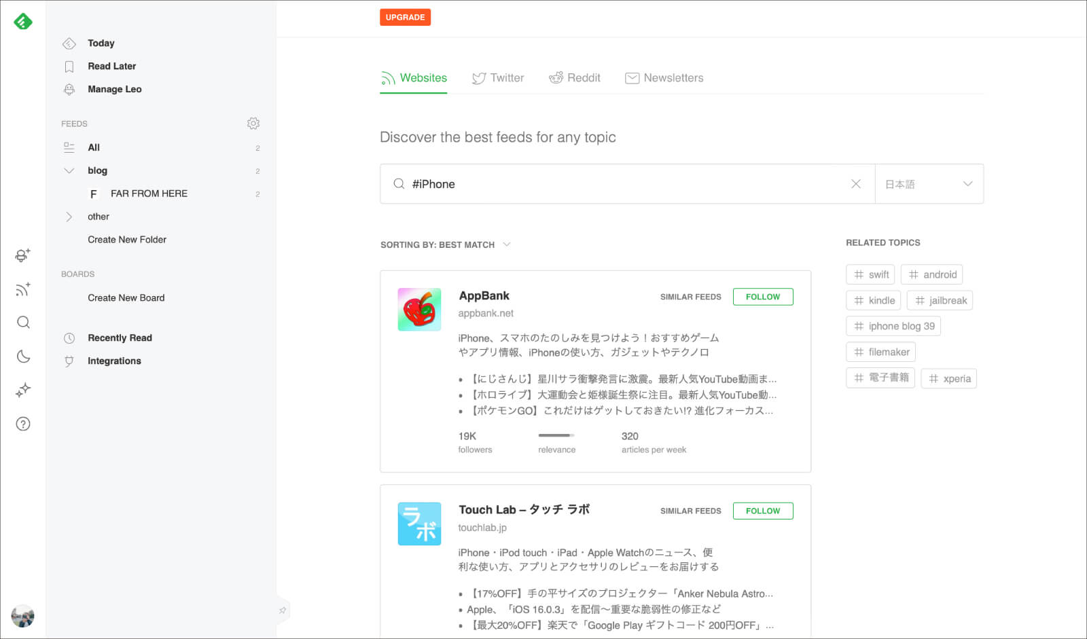Select the 電子書籍 related topic
Viewport: 1087px width, 639px height.
(x=880, y=378)
